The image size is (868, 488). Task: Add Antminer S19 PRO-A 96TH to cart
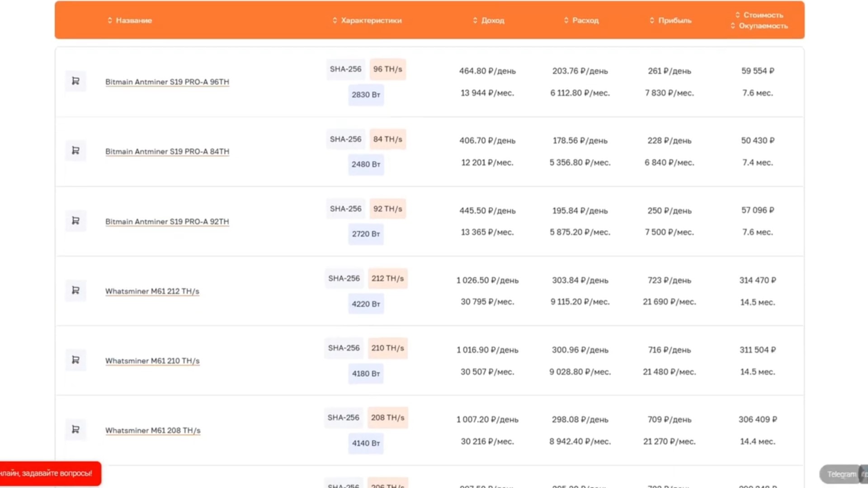pyautogui.click(x=75, y=81)
